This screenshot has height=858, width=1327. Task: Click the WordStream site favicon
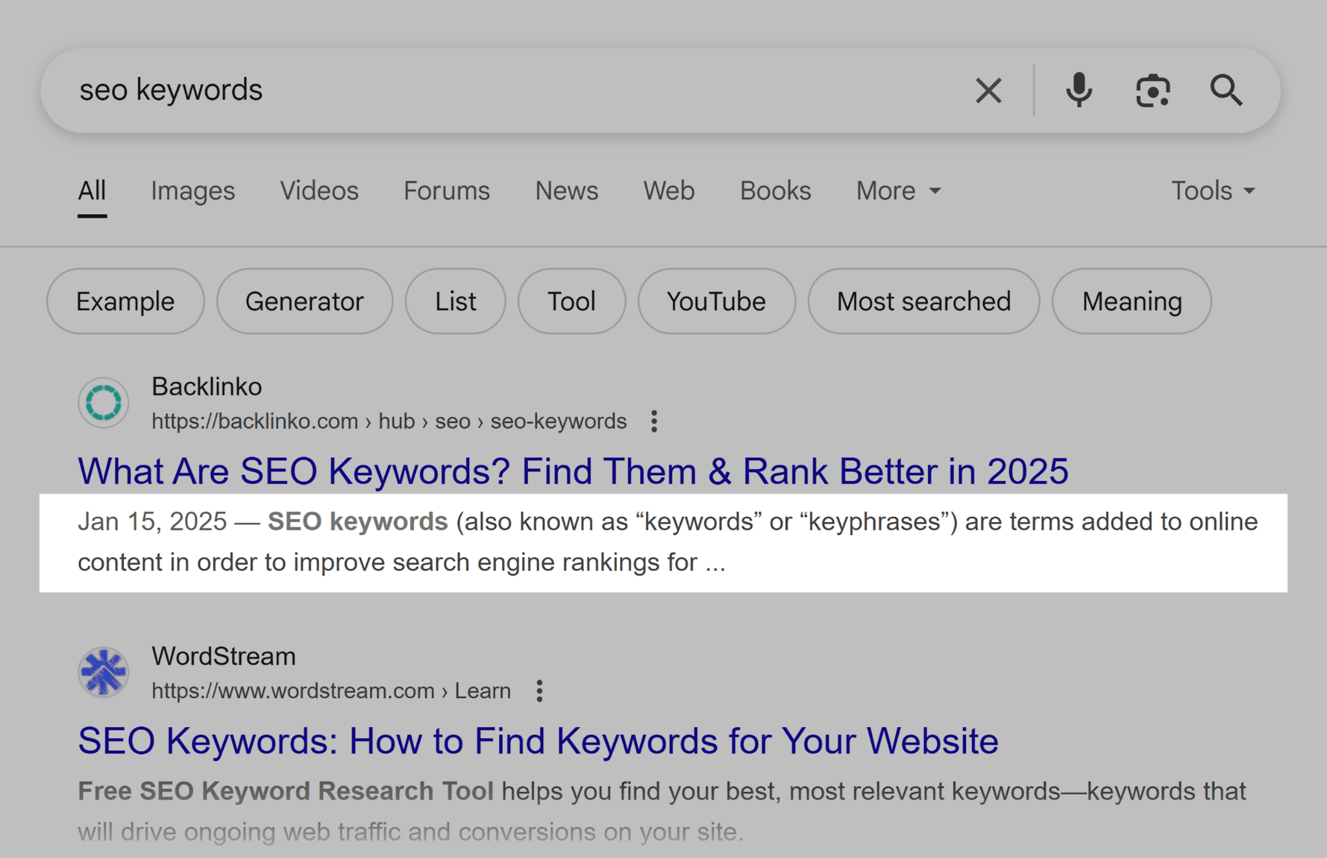(x=103, y=672)
